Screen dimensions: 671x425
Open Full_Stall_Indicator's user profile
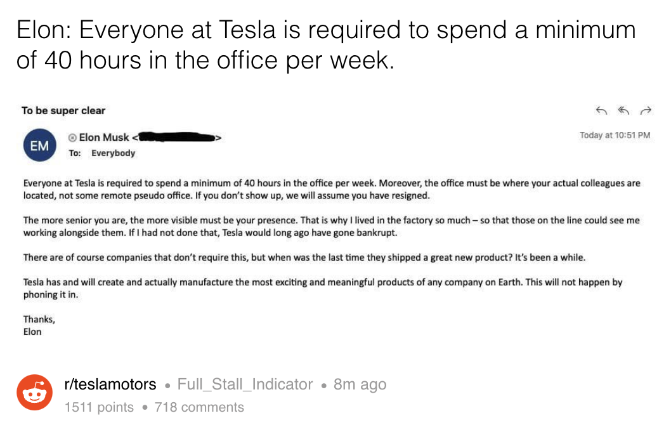245,384
